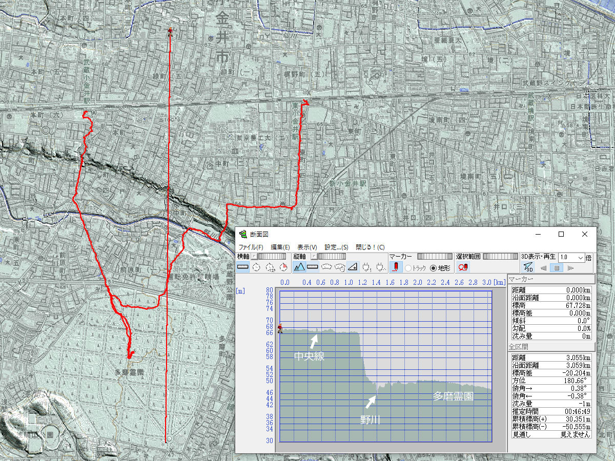The image size is (615, 461).
Task: Open the 表示(V) menu
Action: pyautogui.click(x=306, y=247)
